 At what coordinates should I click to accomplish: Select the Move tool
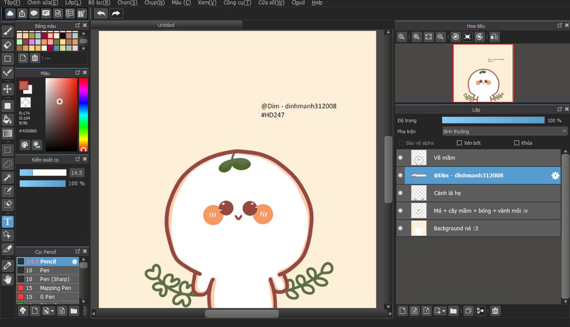pos(8,89)
